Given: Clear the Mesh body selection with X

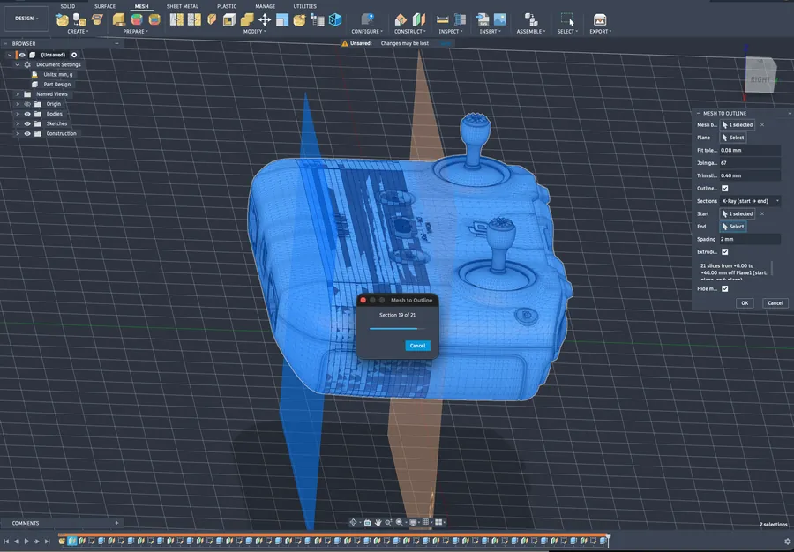Looking at the screenshot, I should pyautogui.click(x=762, y=125).
